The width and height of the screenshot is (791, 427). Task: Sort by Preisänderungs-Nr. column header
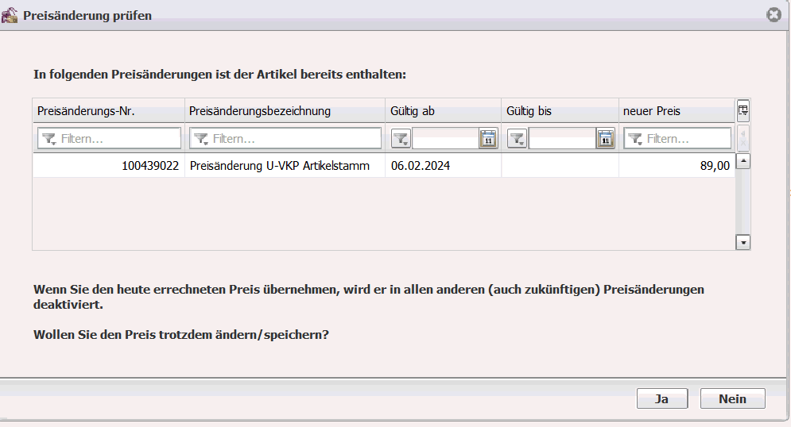(108, 111)
